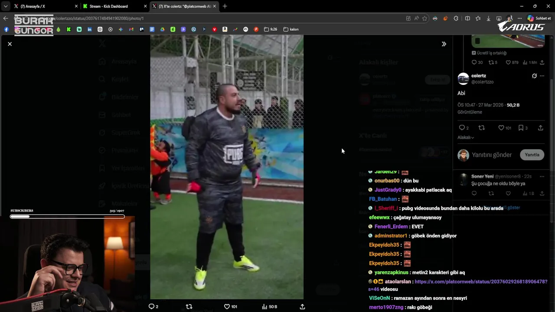Image resolution: width=555 pixels, height=312 pixels.
Task: Click the Yanıtını gönder reply field
Action: pos(492,155)
